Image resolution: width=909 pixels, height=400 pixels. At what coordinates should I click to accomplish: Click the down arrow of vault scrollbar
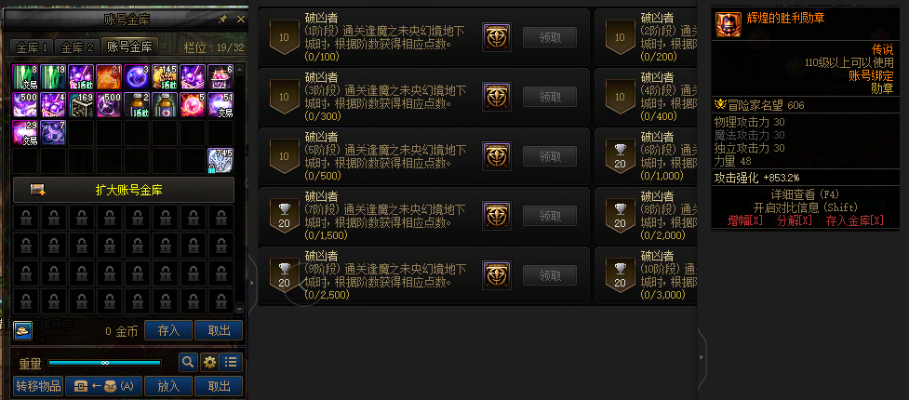click(x=240, y=309)
